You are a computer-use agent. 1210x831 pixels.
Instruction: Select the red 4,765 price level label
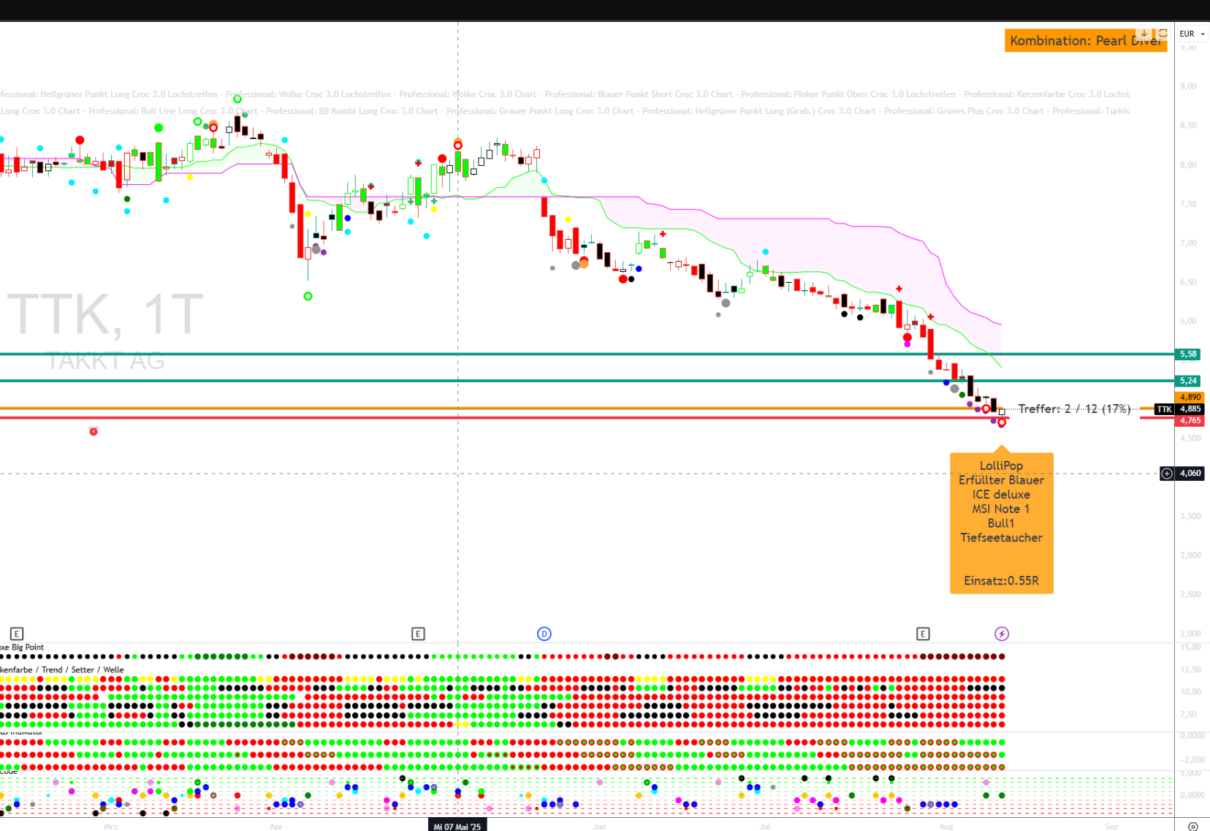point(1190,420)
